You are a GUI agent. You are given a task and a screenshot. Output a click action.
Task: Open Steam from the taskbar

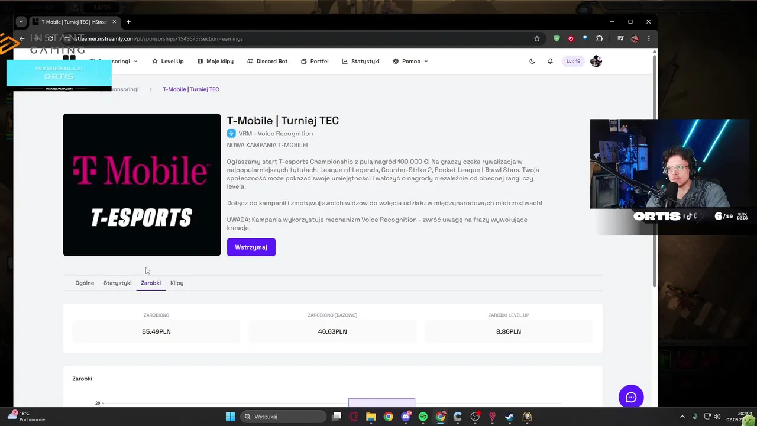[509, 417]
